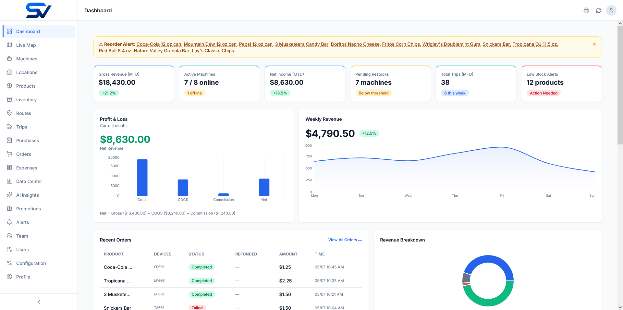Dismiss the Reorder Alert banner
The image size is (623, 310).
[594, 44]
